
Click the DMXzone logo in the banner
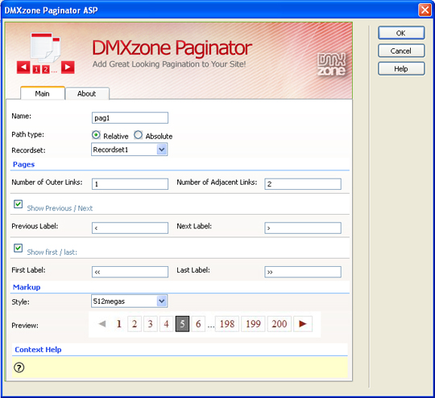(332, 64)
